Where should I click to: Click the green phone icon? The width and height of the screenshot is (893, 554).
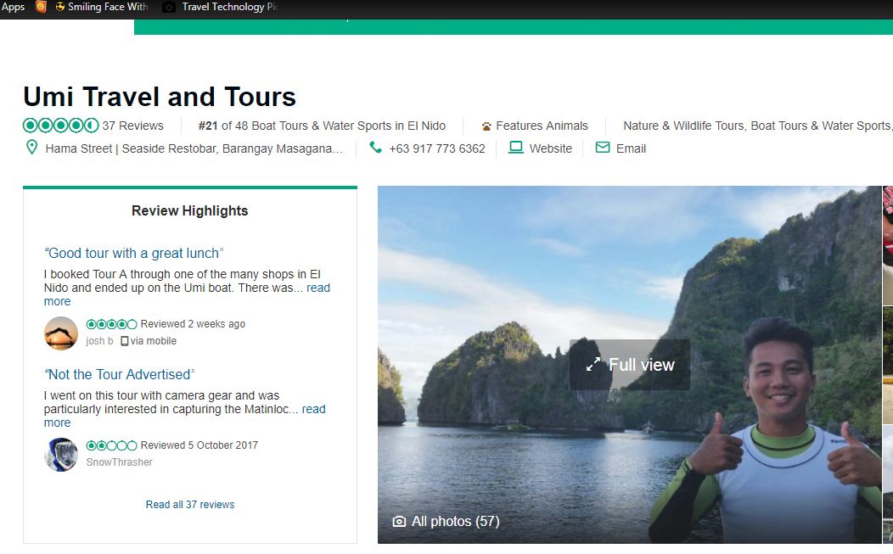375,148
